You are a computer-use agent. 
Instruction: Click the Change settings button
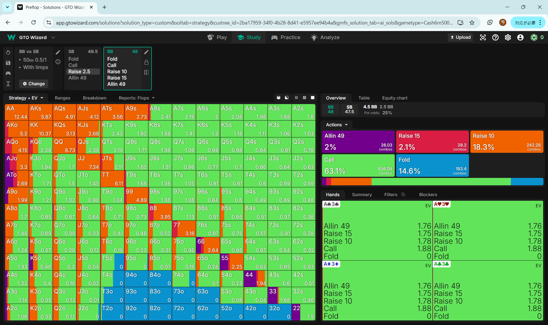(34, 84)
